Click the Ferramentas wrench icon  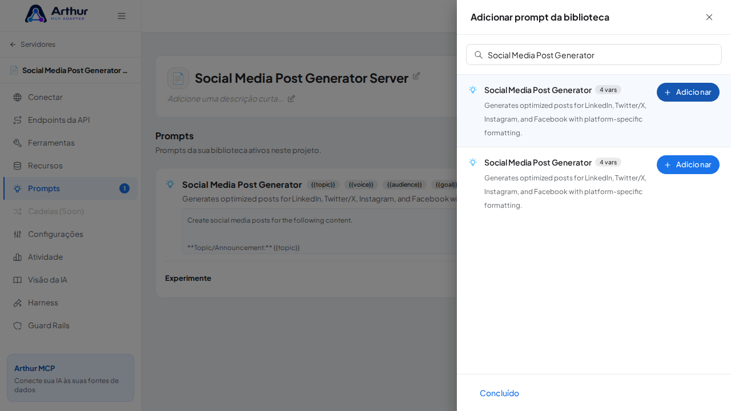(17, 143)
